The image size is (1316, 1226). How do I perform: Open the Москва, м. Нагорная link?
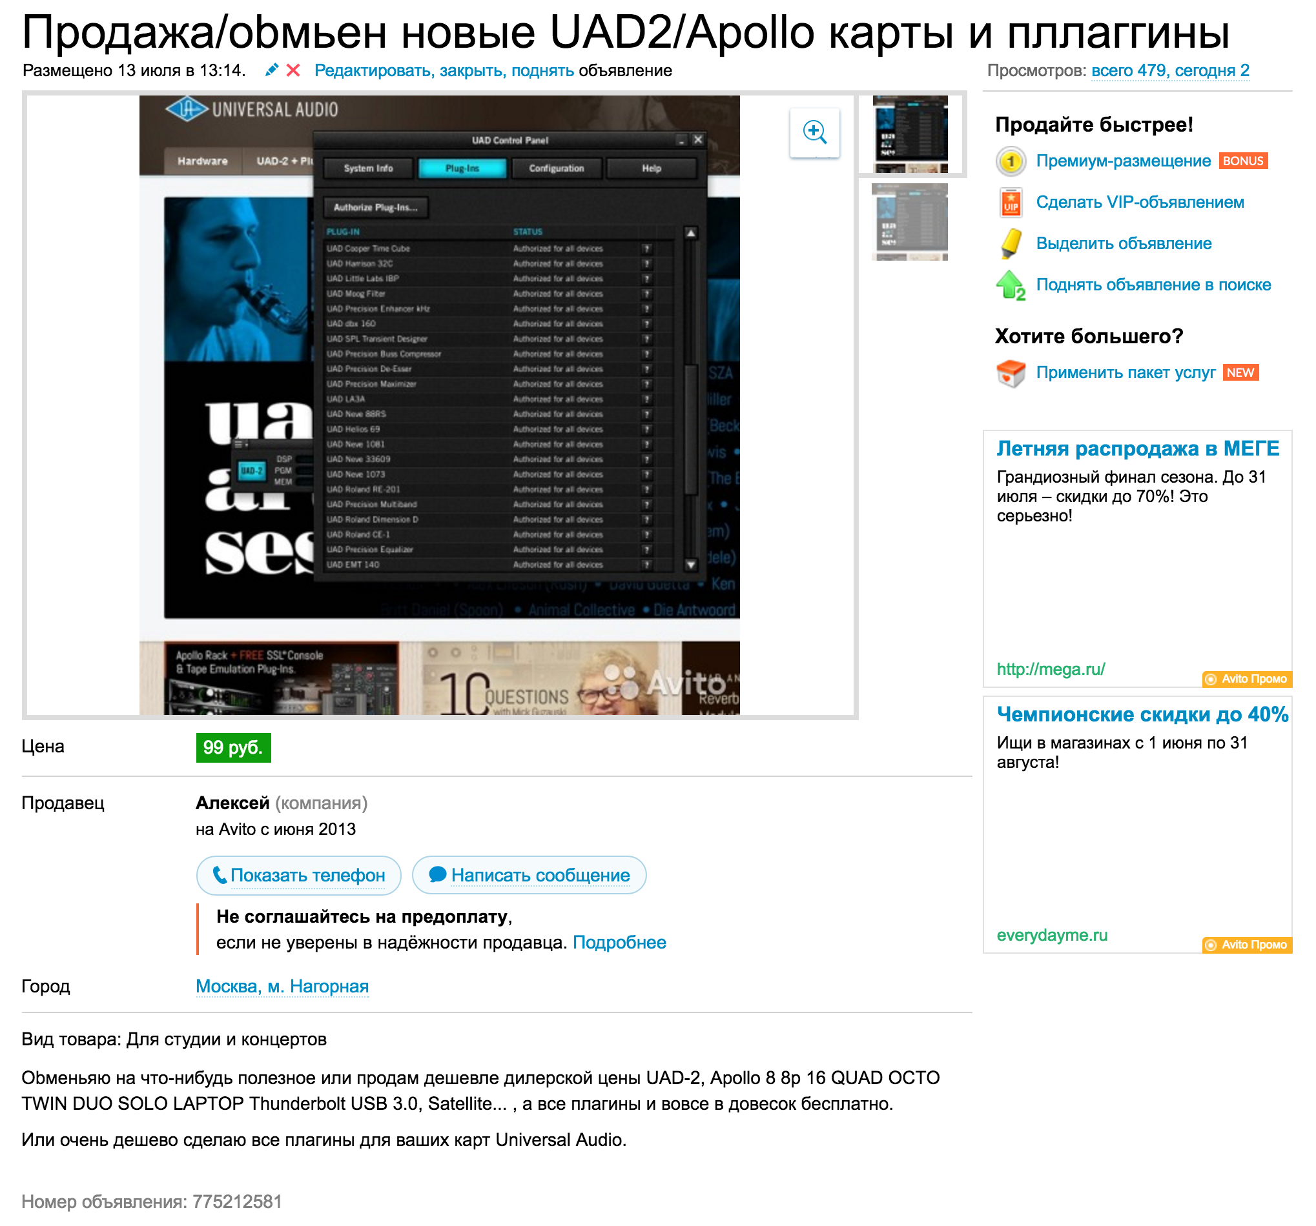point(282,987)
